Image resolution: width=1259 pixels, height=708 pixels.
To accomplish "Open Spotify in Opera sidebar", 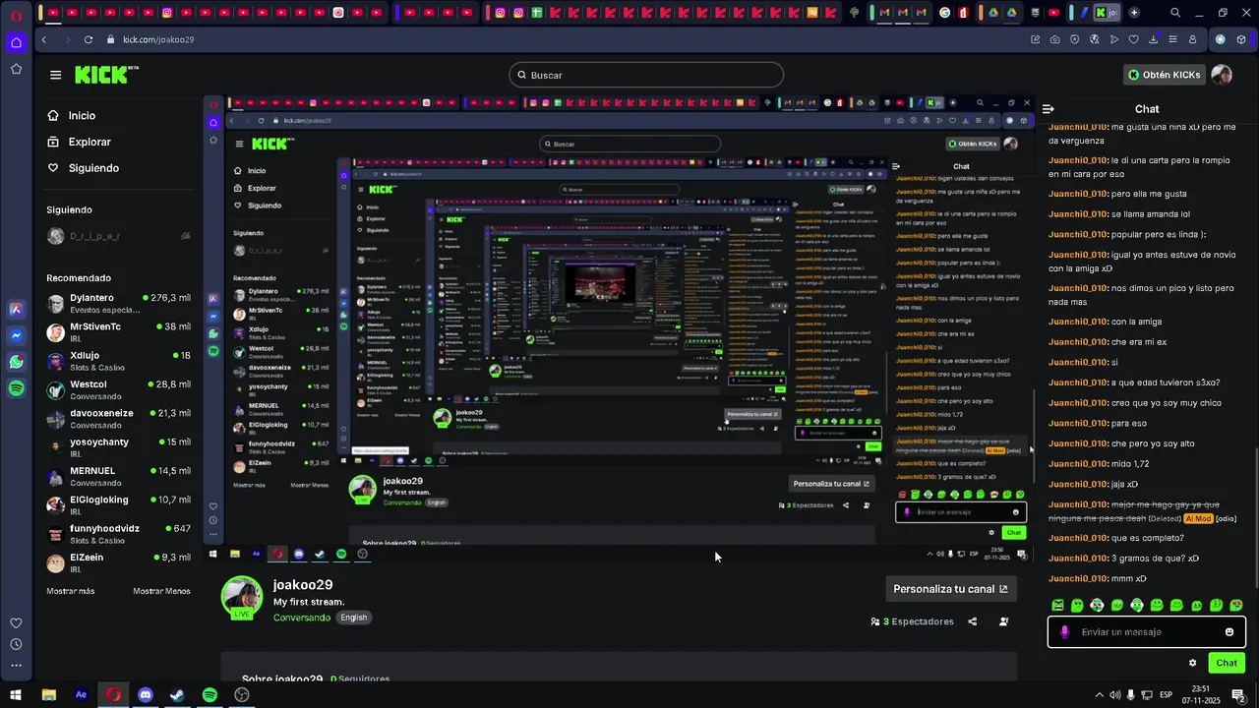I will (x=16, y=388).
